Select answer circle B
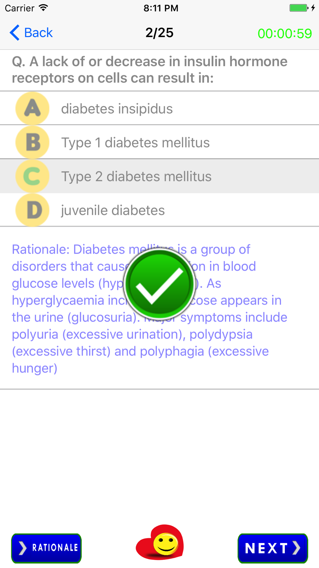This screenshot has height=568, width=319. (x=32, y=142)
